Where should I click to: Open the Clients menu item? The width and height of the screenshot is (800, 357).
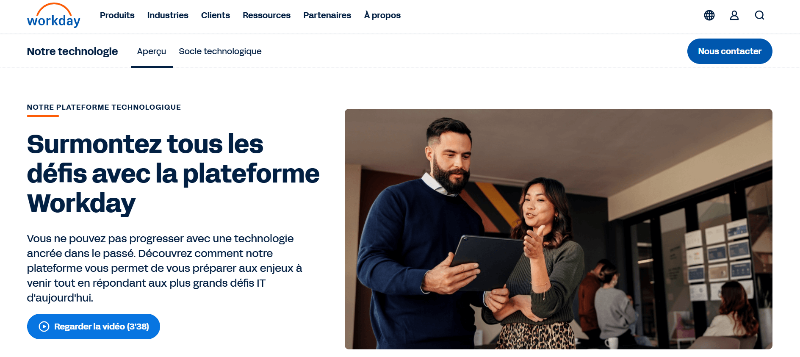(x=216, y=15)
